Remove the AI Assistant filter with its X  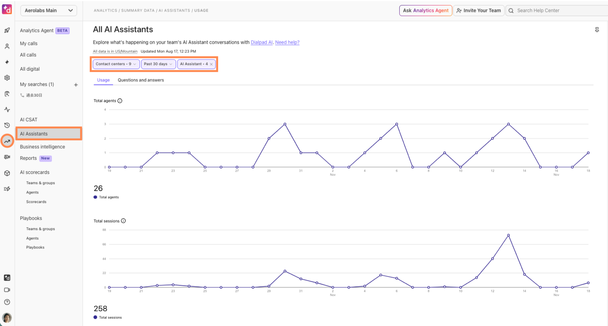[x=211, y=64]
